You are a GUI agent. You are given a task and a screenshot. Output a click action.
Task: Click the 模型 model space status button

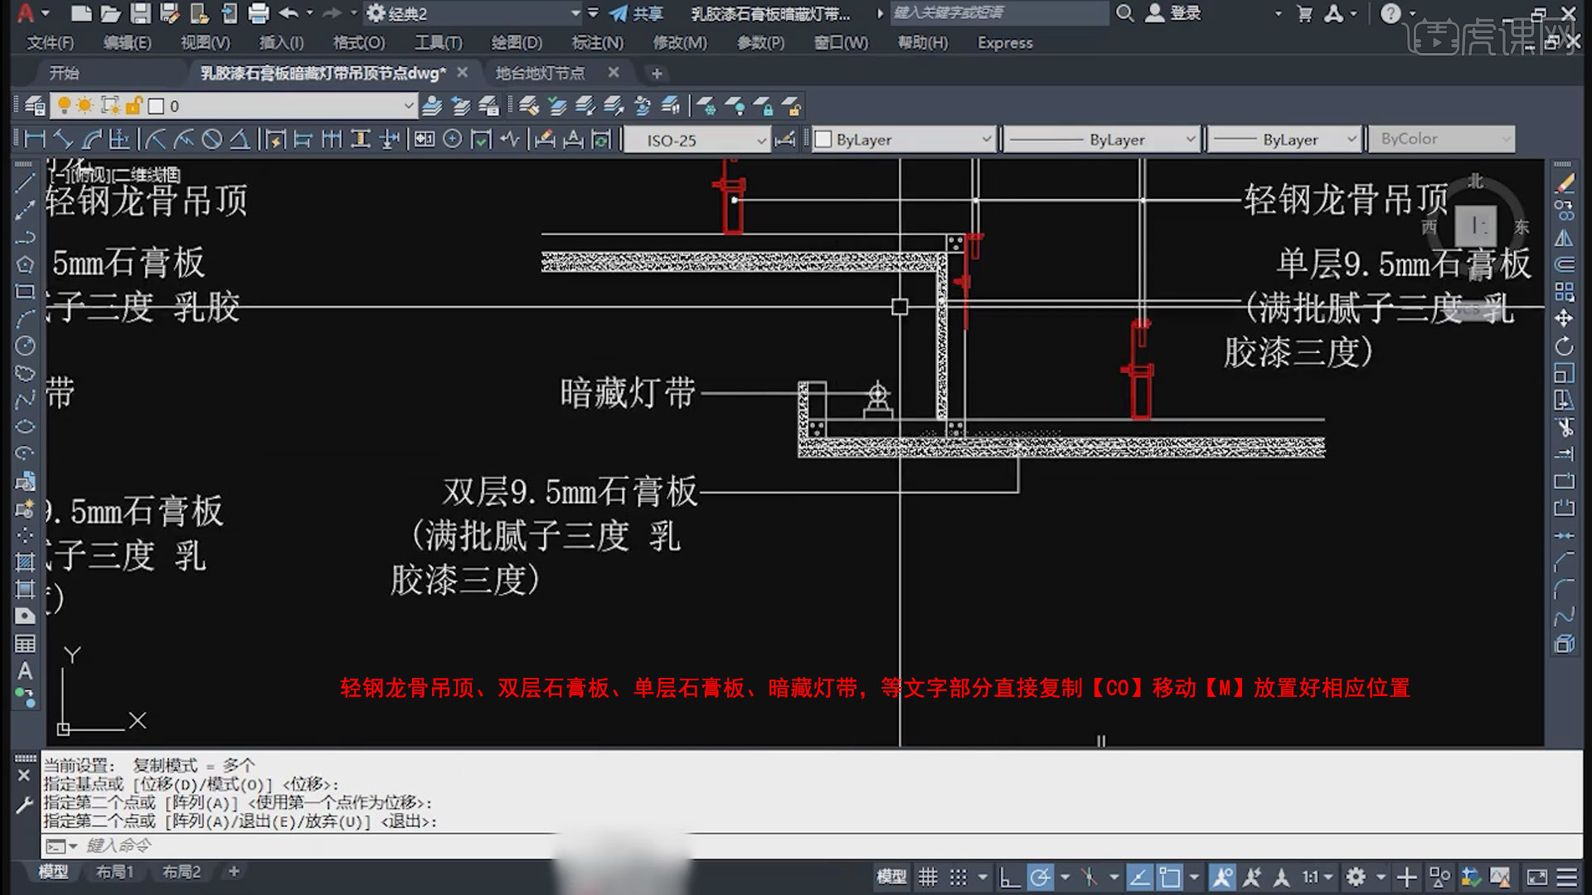tap(891, 877)
